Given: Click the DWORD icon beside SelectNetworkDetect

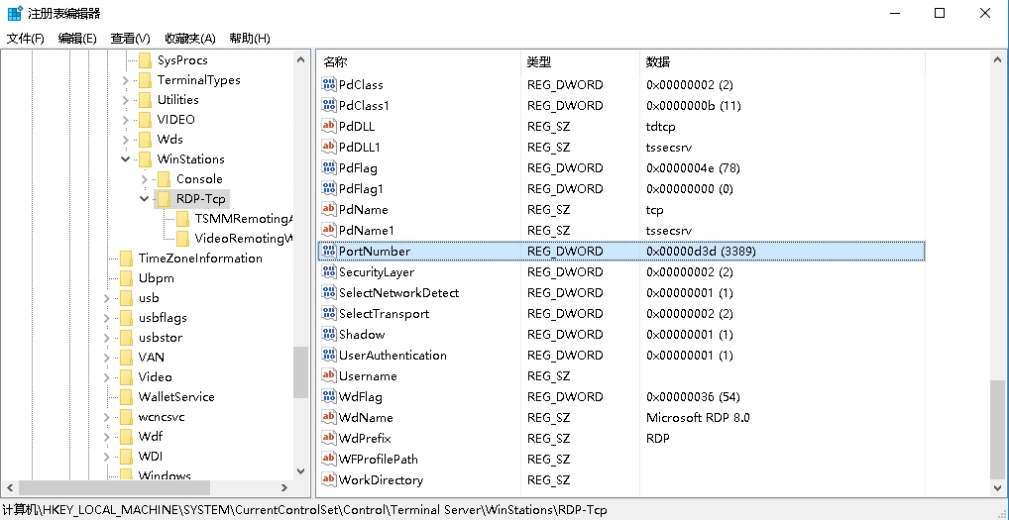Looking at the screenshot, I should [x=328, y=292].
